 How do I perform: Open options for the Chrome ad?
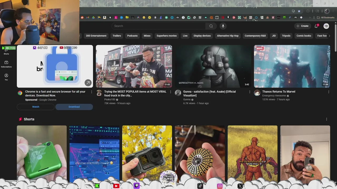coord(92,92)
